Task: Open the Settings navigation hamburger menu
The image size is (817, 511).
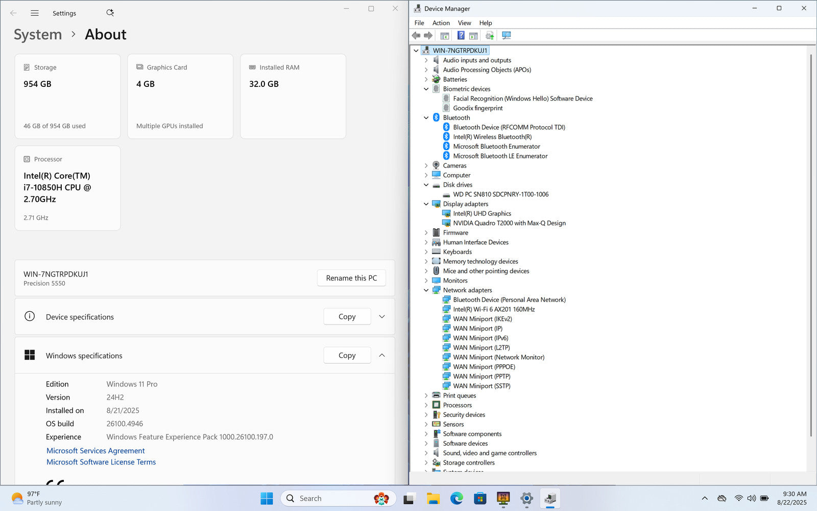Action: (35, 13)
